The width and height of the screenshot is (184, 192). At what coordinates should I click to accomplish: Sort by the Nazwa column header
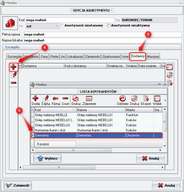coord(101,110)
